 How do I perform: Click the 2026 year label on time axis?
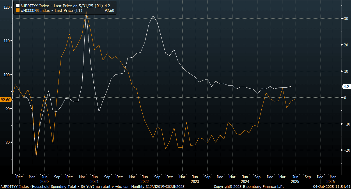[x=333, y=181]
